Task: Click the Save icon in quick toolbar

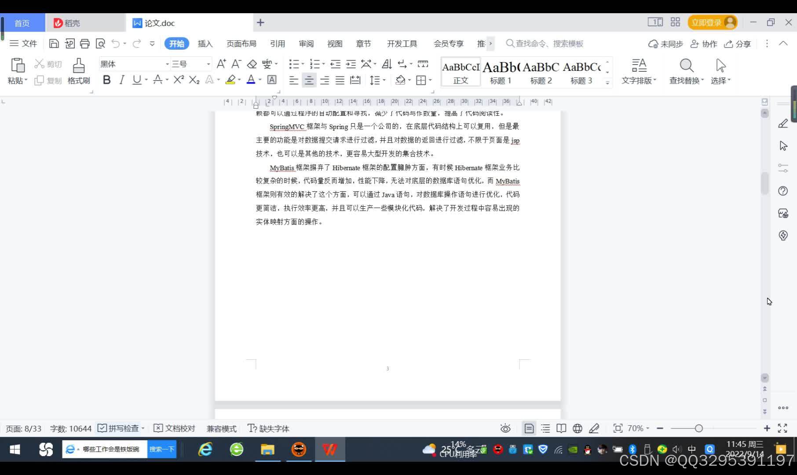Action: 54,44
